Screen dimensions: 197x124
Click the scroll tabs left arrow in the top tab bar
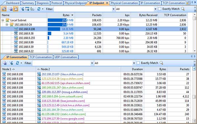tap(192, 2)
